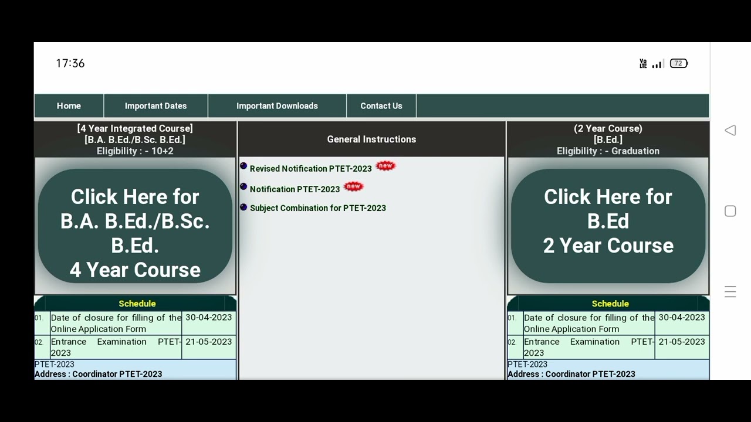Open the Important Downloads menu
Viewport: 751px width, 422px height.
pyautogui.click(x=277, y=106)
